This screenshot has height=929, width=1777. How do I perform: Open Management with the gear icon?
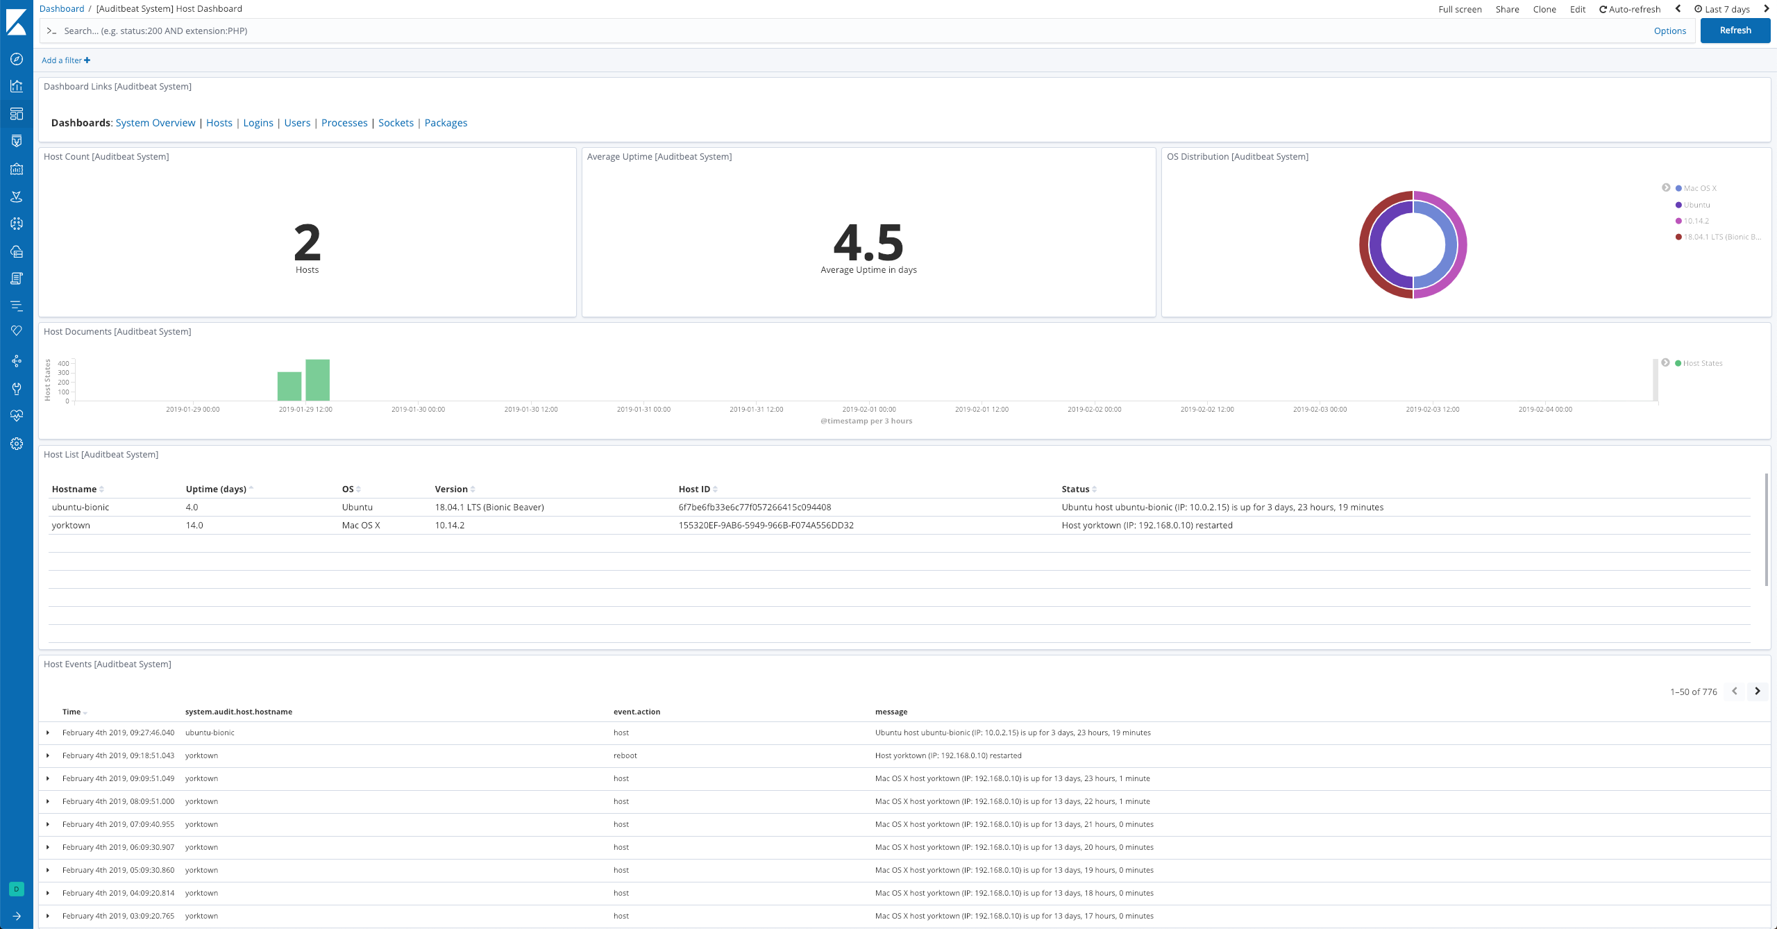coord(17,444)
